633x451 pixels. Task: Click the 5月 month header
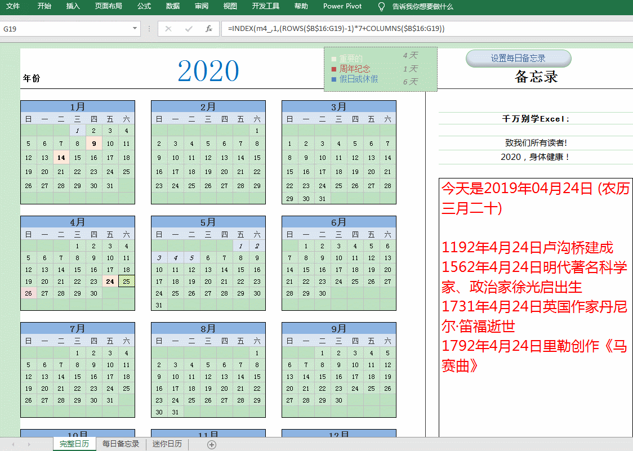click(x=208, y=222)
